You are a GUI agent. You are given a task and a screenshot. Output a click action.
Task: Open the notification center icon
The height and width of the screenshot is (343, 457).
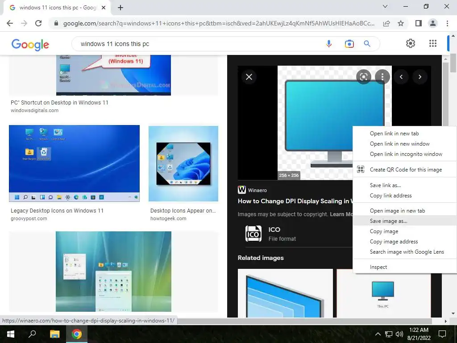point(442,334)
